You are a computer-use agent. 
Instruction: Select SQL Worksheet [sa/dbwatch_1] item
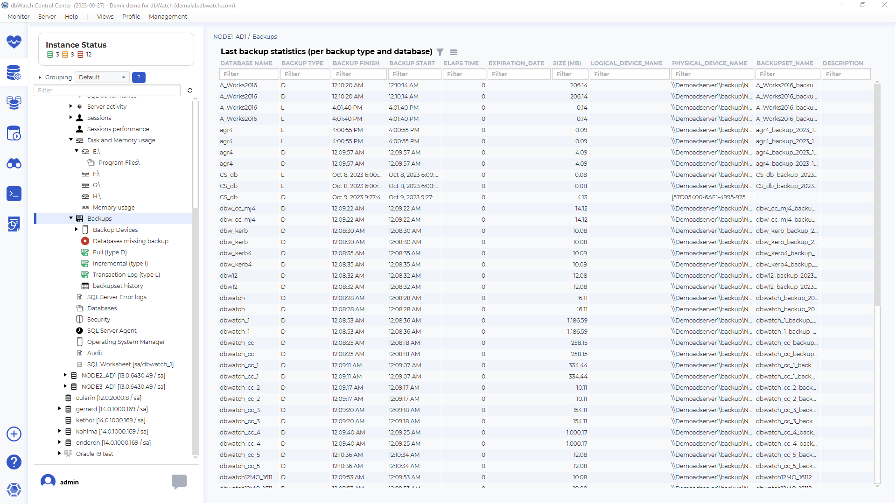click(130, 364)
